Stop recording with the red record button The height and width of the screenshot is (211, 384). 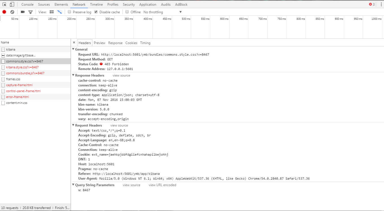(4, 12)
